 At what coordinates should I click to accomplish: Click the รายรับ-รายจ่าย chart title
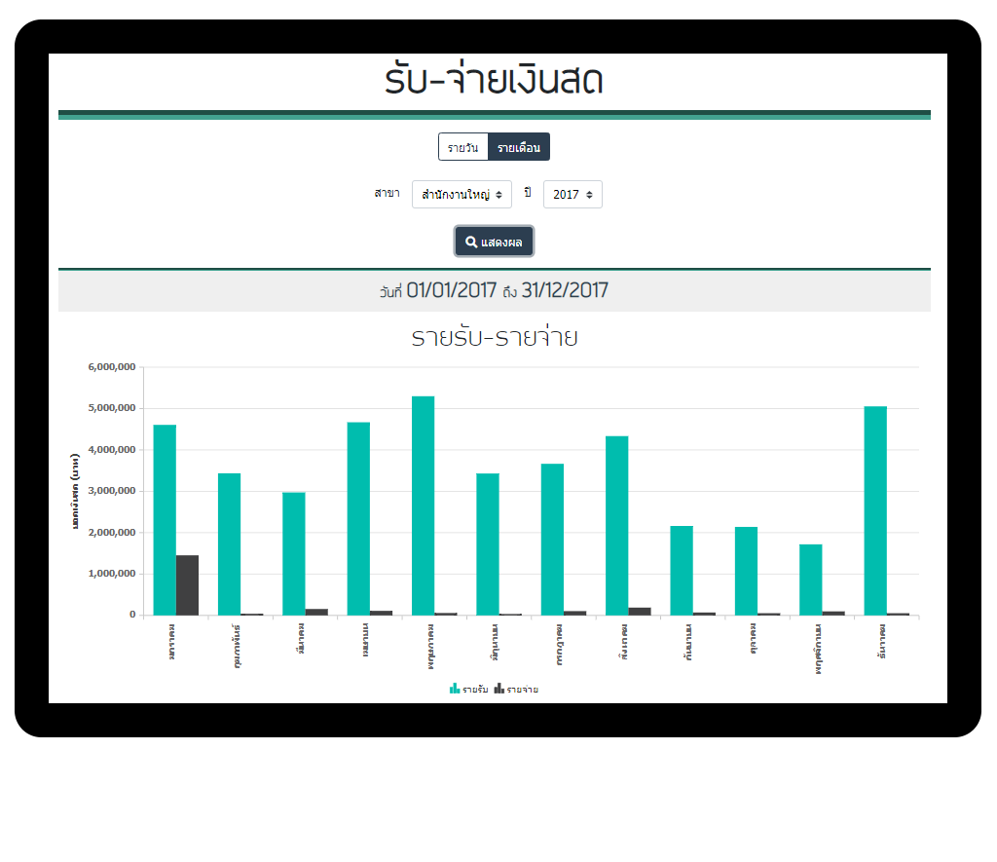coord(494,338)
